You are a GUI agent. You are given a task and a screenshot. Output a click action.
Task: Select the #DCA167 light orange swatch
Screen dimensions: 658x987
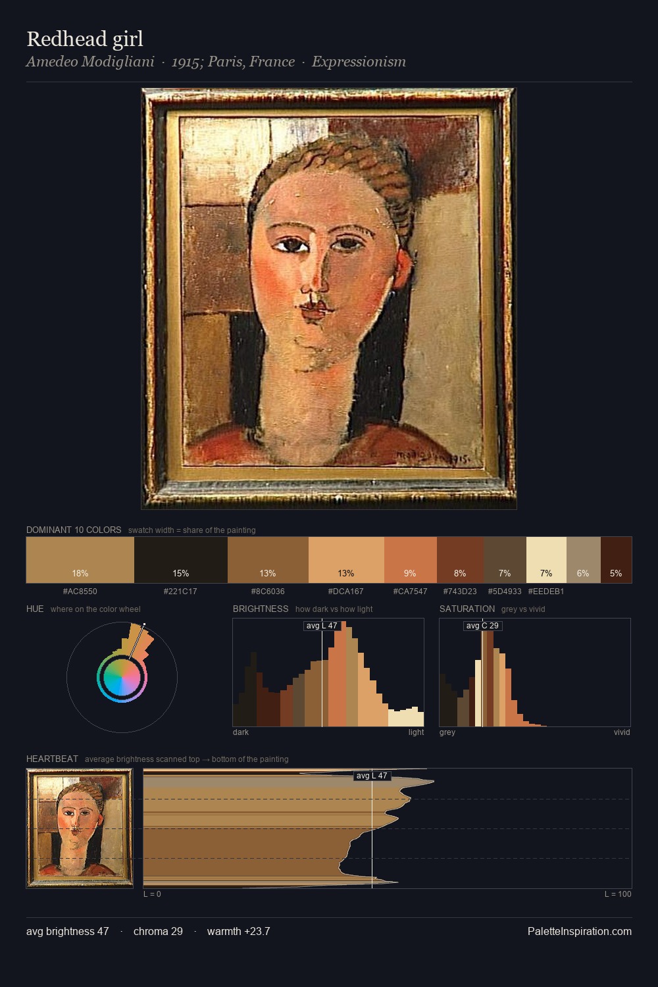click(346, 560)
